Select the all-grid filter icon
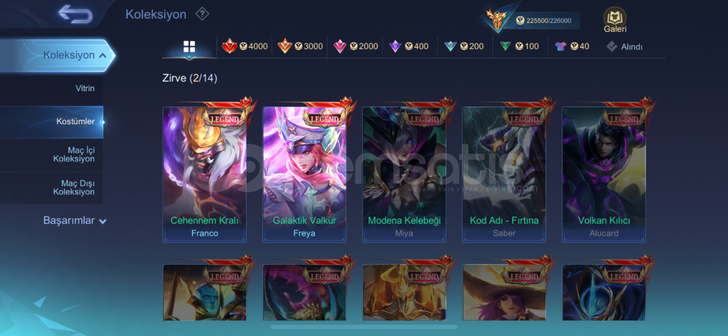The width and height of the screenshot is (728, 336). (x=189, y=47)
